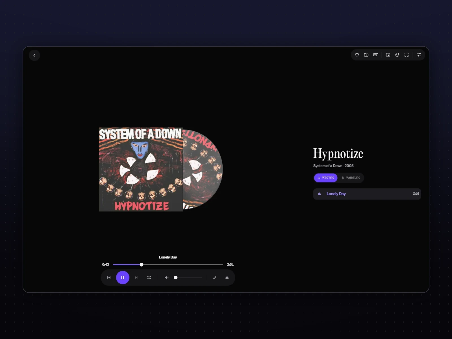Open the picture-in-picture mini player
Image resolution: width=452 pixels, height=339 pixels.
coord(388,55)
